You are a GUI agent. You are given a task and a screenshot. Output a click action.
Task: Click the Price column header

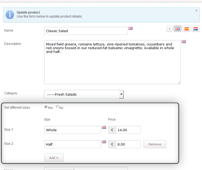pyautogui.click(x=112, y=119)
